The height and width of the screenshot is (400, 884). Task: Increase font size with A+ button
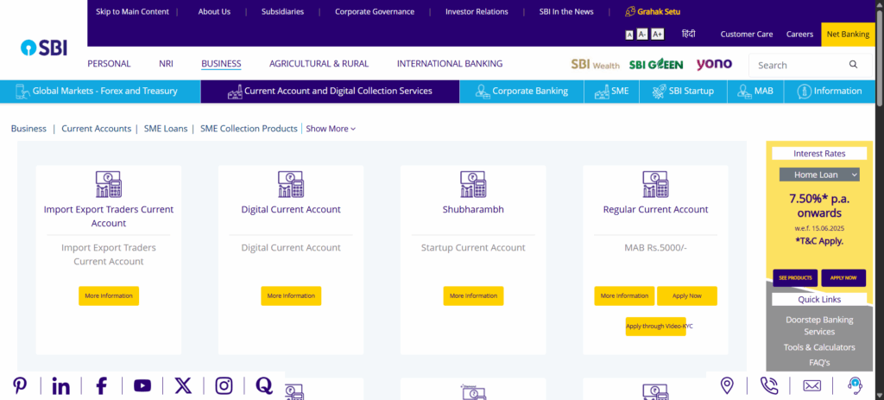(657, 35)
